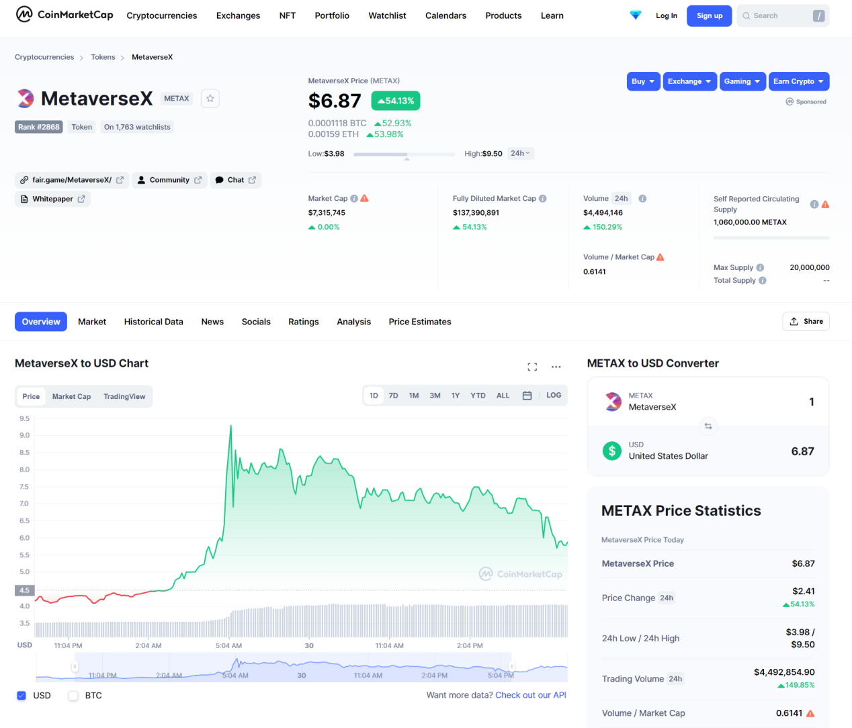Click the Low/High price range bar
The image size is (852, 728).
(x=404, y=154)
